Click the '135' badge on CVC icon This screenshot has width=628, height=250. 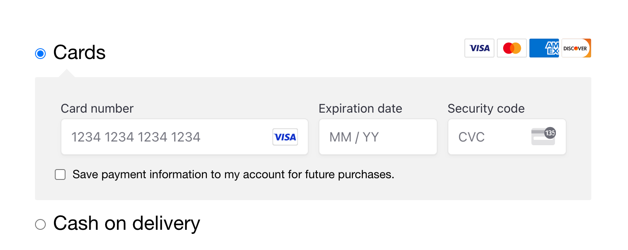[550, 133]
